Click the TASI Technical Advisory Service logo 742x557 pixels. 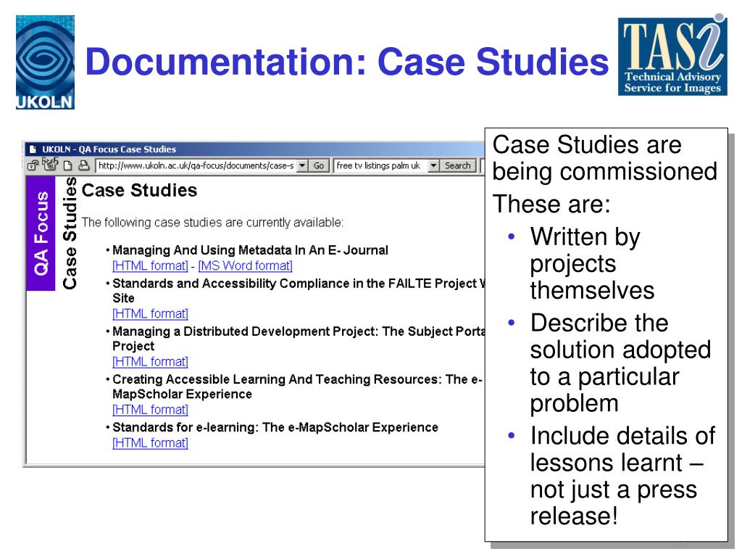(672, 55)
